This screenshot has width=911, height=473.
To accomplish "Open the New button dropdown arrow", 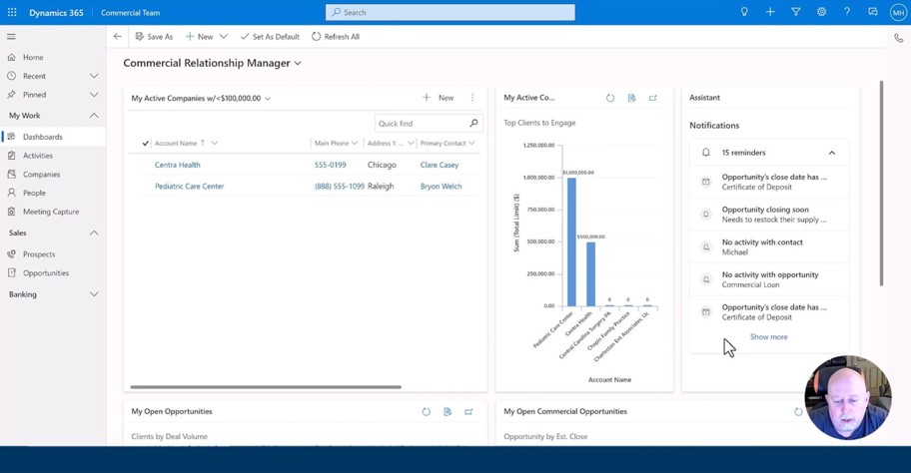I will [x=224, y=37].
